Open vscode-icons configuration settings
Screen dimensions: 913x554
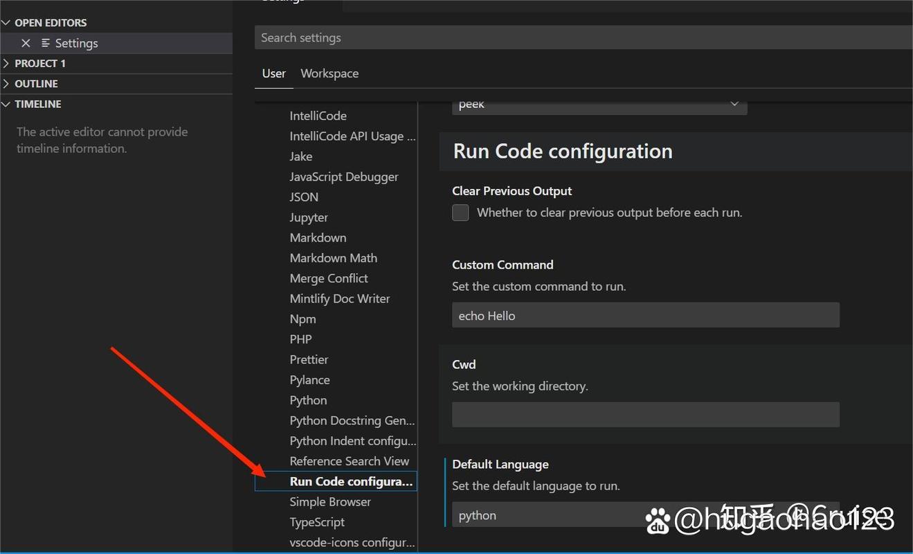[352, 542]
